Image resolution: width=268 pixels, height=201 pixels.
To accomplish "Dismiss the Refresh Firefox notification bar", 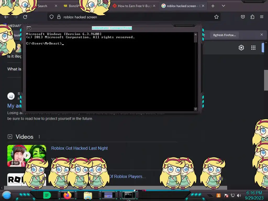I will coord(262,35).
